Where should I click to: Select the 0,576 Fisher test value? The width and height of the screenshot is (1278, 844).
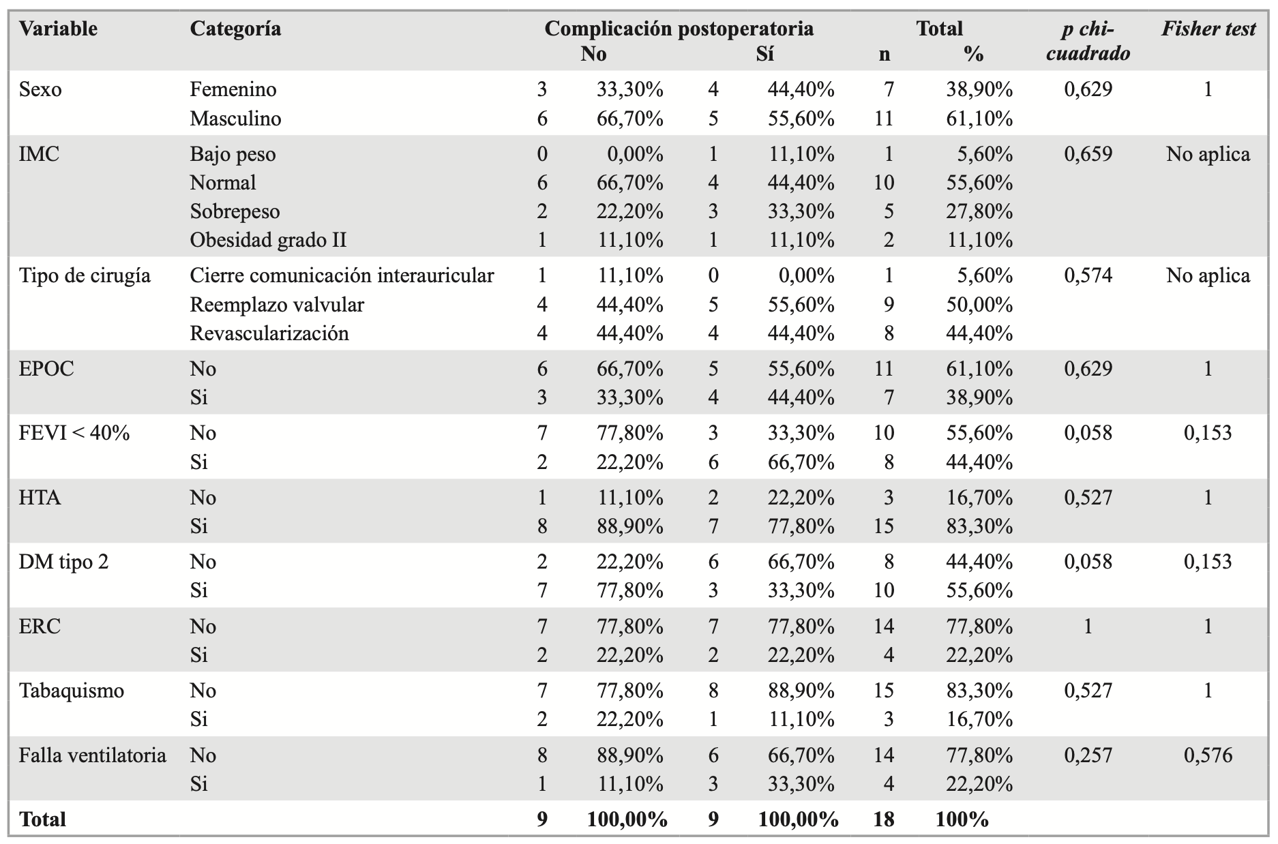point(1208,755)
